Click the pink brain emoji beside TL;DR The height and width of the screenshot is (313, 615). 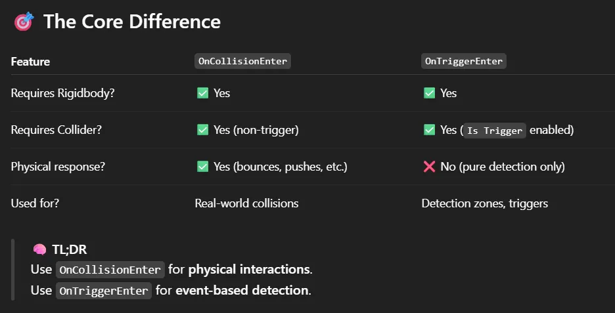point(39,249)
